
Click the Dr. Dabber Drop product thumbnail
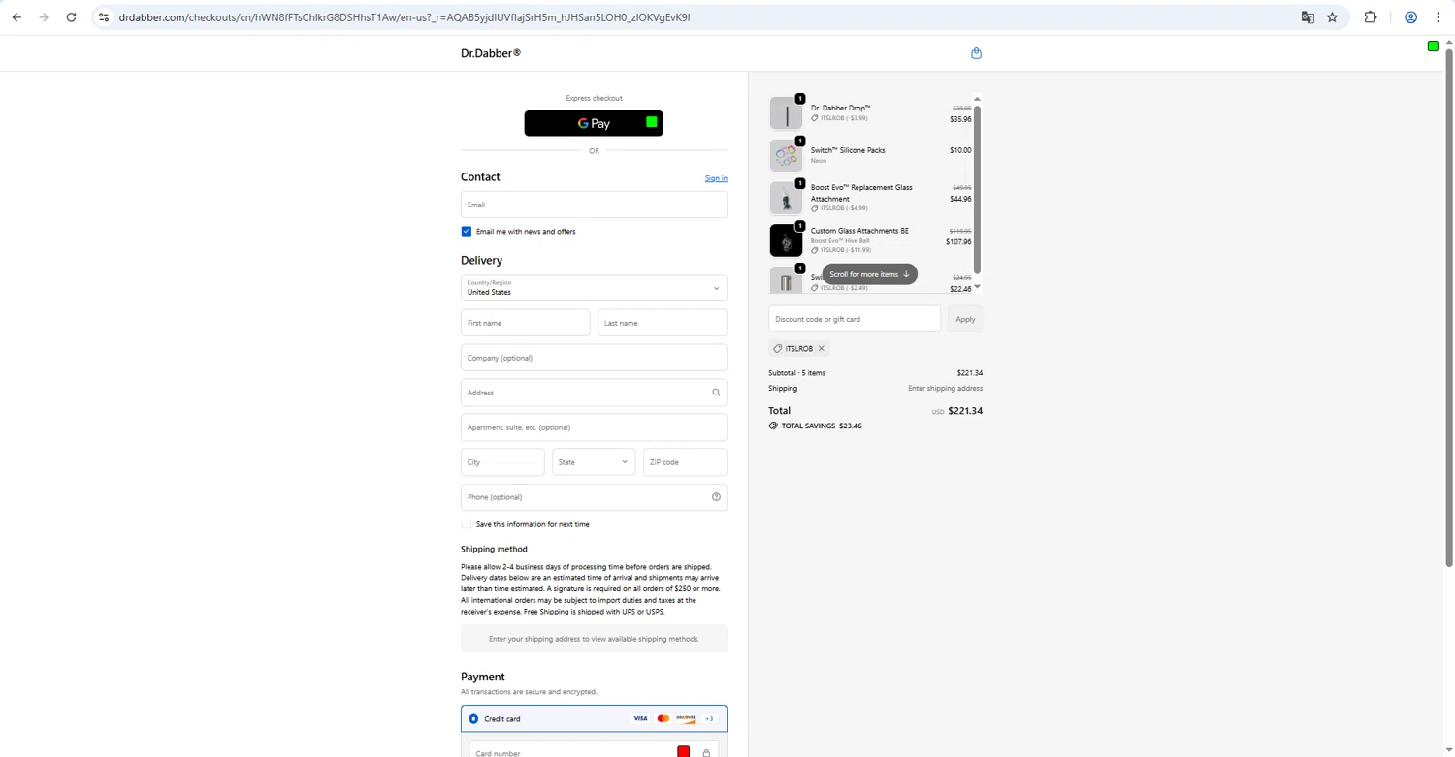[x=786, y=113]
